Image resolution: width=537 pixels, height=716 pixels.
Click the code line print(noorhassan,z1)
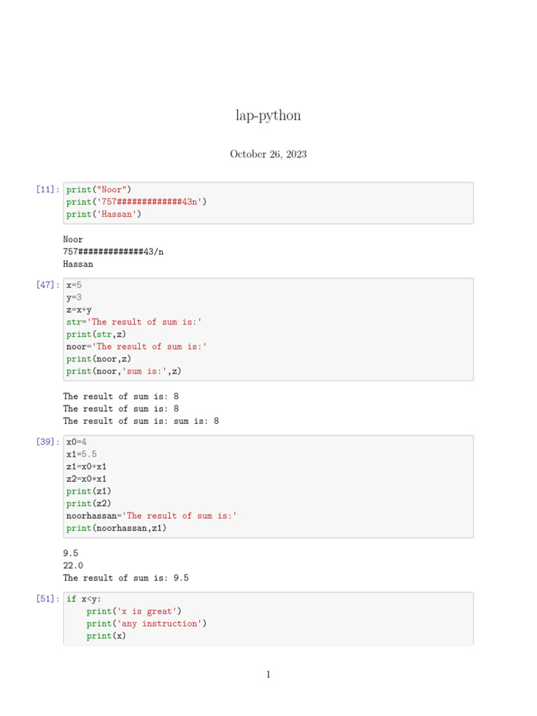117,529
